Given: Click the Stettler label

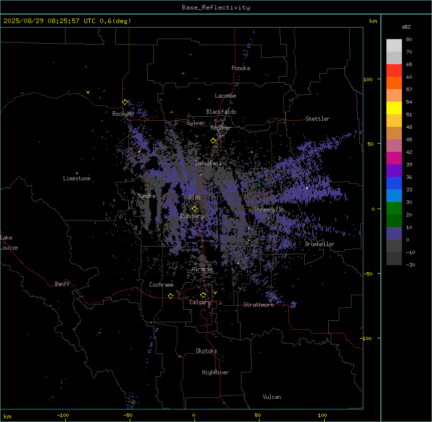Looking at the screenshot, I should pos(318,119).
